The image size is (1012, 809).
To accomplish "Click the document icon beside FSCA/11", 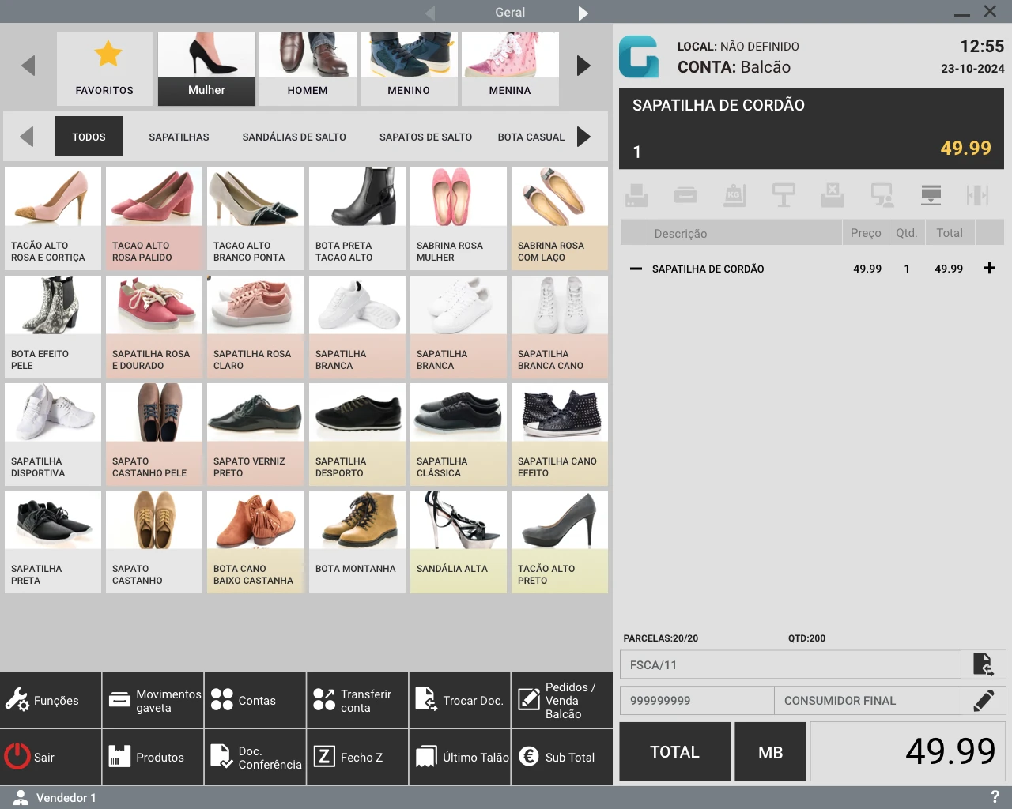I will pyautogui.click(x=983, y=664).
